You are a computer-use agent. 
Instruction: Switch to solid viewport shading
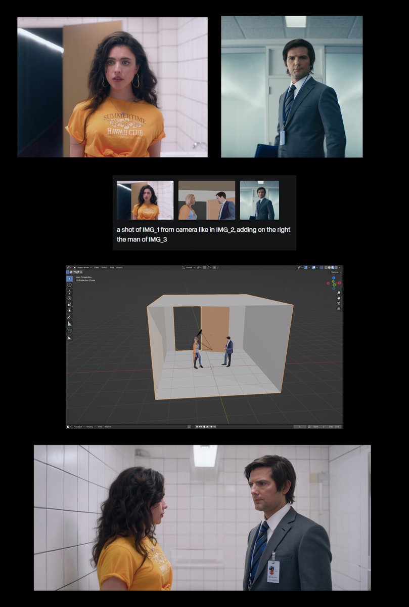click(x=329, y=267)
